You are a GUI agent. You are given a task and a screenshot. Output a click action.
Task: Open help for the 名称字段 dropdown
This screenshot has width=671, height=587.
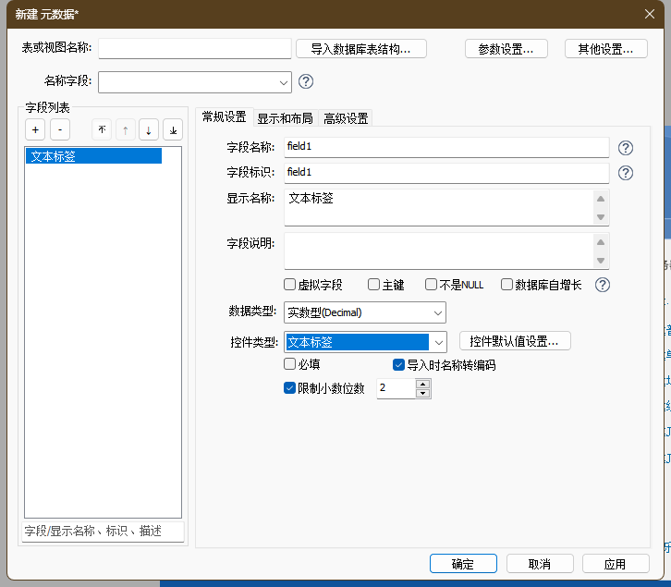tap(306, 81)
